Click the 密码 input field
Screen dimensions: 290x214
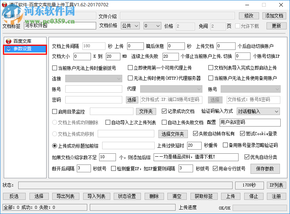pos(94,100)
